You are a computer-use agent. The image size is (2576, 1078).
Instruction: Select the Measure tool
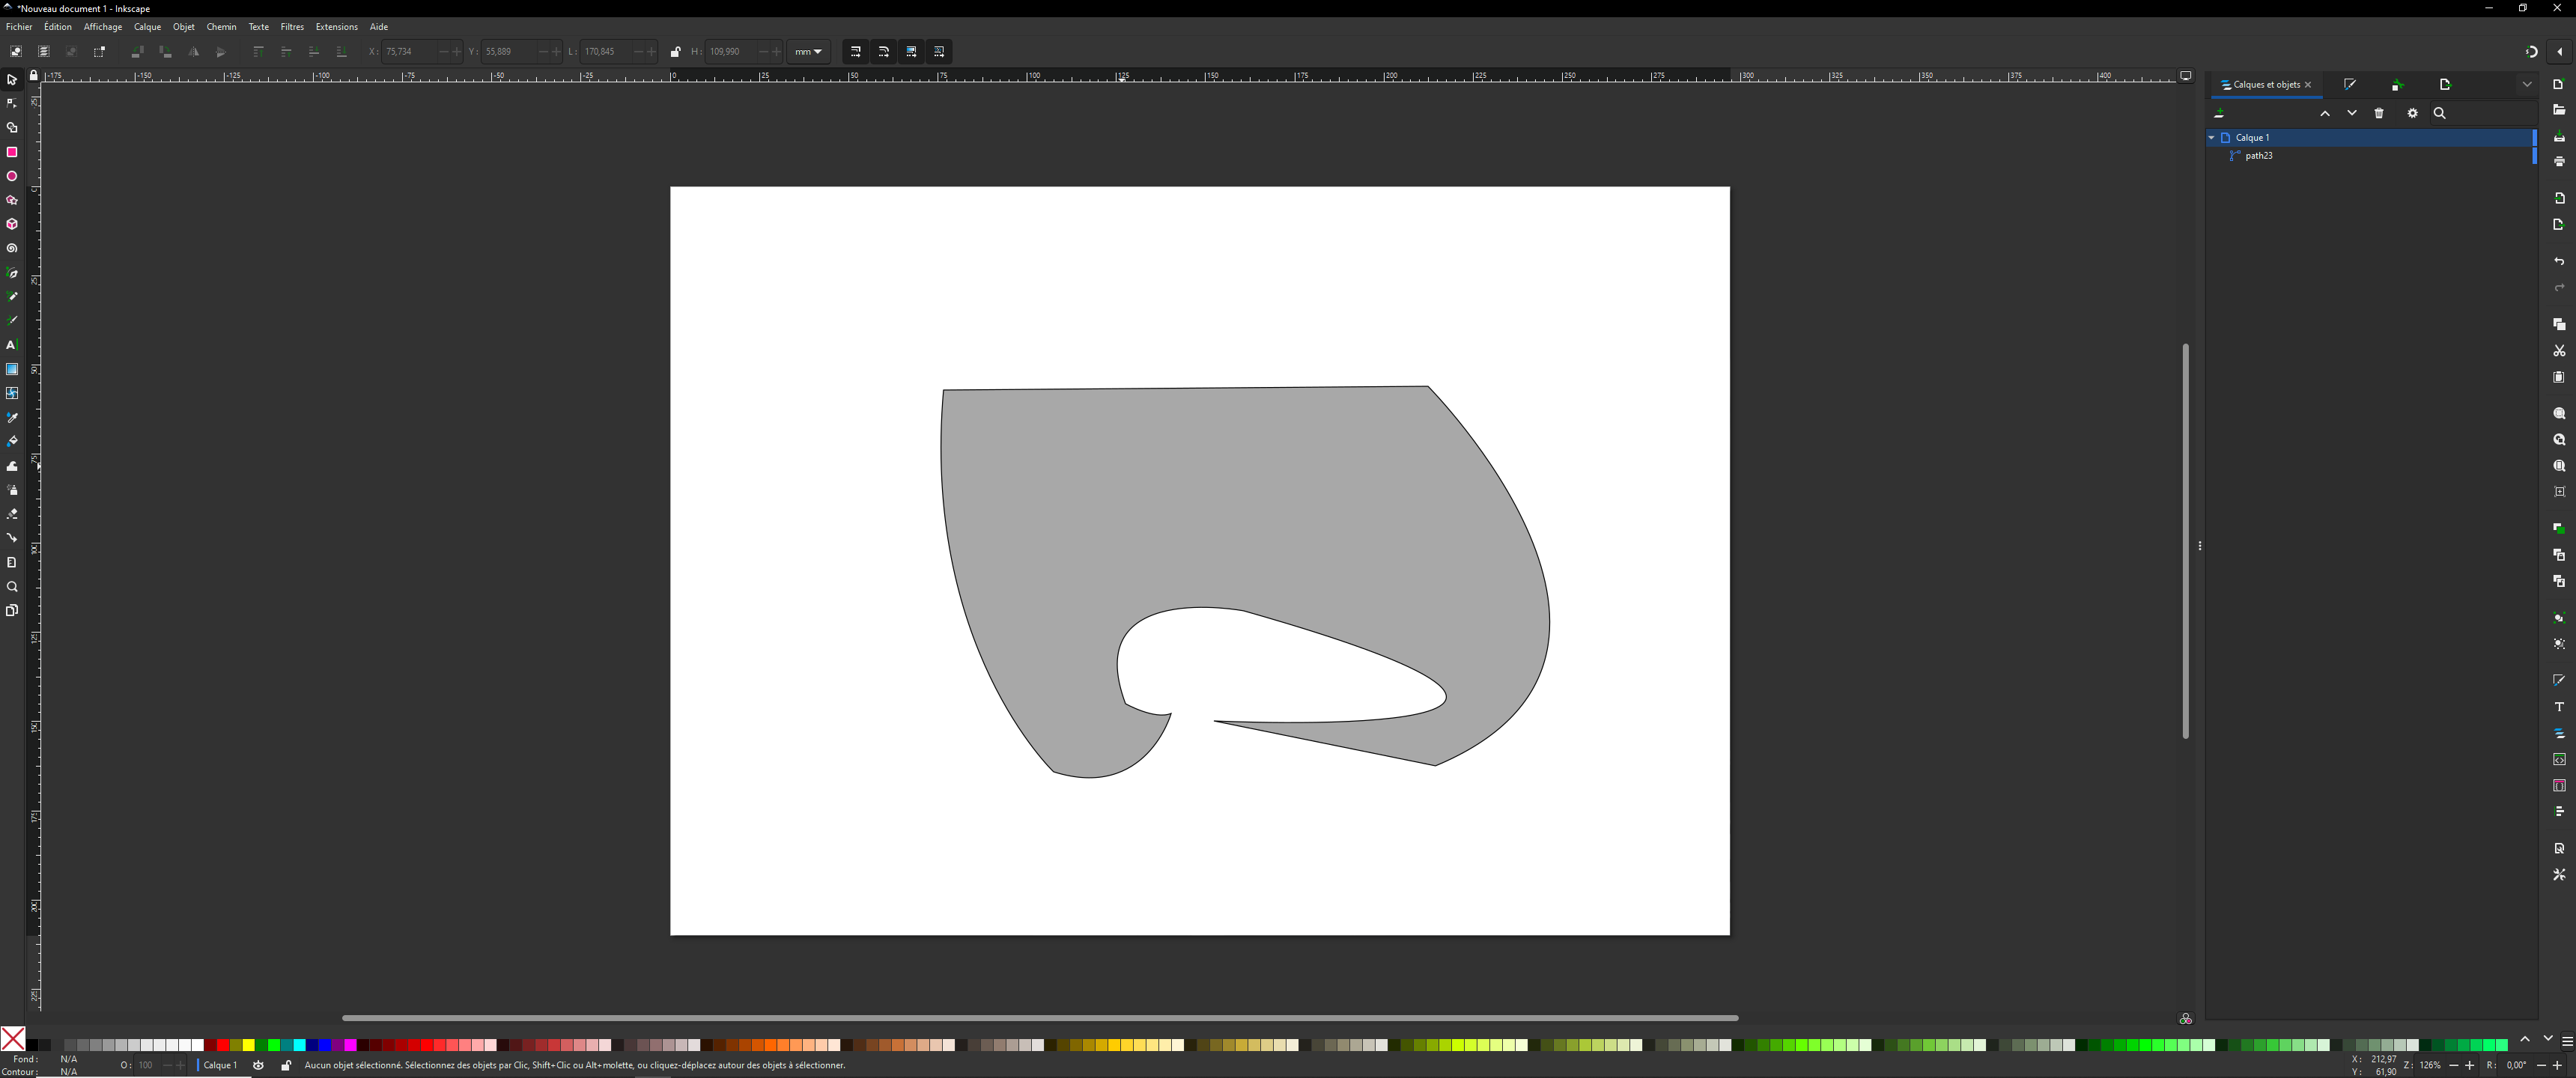[x=12, y=562]
